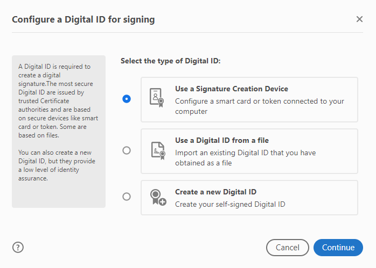Proceed with the Continue button
This screenshot has height=268, width=376.
pos(338,248)
